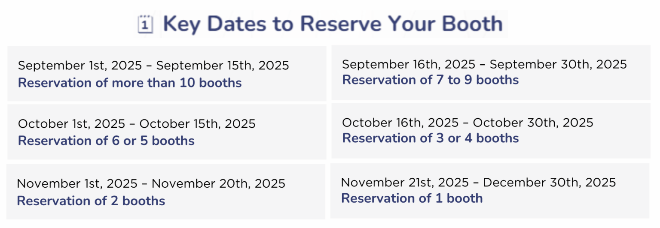Choose Reservation of 2 booths link
Image resolution: width=660 pixels, height=228 pixels.
point(91,201)
